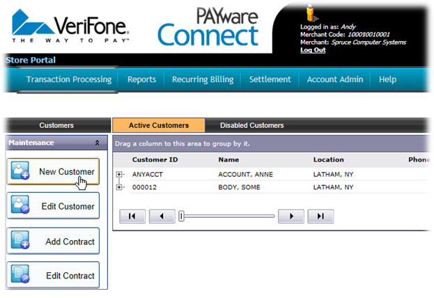Image resolution: width=434 pixels, height=298 pixels.
Task: Expand the ANYACCT customer row
Action: coord(119,174)
